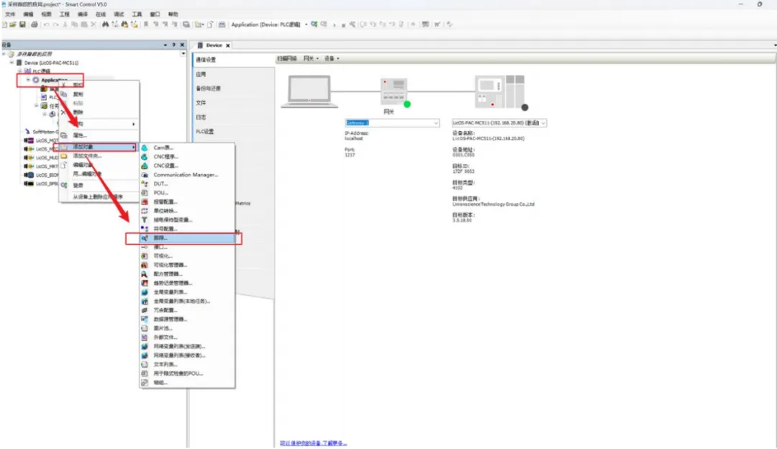Image resolution: width=777 pixels, height=449 pixels.
Task: Click the Print icon in the toolbar
Action: [x=34, y=24]
